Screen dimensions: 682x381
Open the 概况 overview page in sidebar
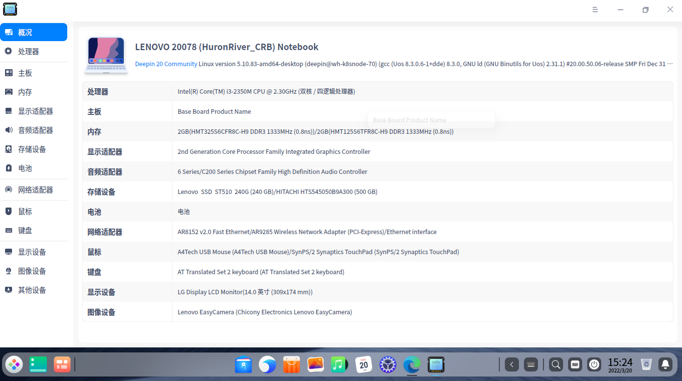click(x=34, y=32)
